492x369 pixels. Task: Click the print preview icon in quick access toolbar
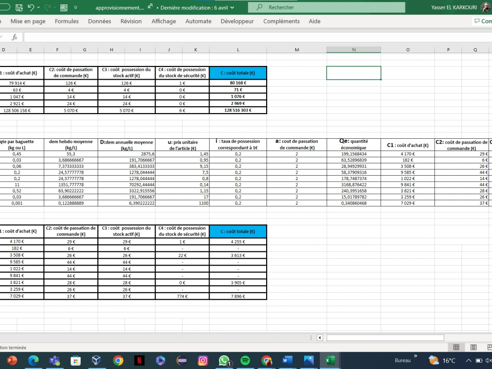point(64,7)
